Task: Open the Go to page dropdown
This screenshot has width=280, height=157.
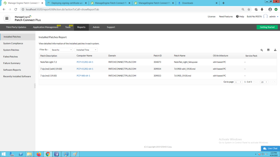Action: pos(238,82)
